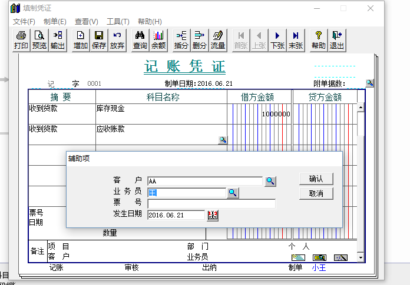Open calendar picker for 发生日期

point(213,215)
